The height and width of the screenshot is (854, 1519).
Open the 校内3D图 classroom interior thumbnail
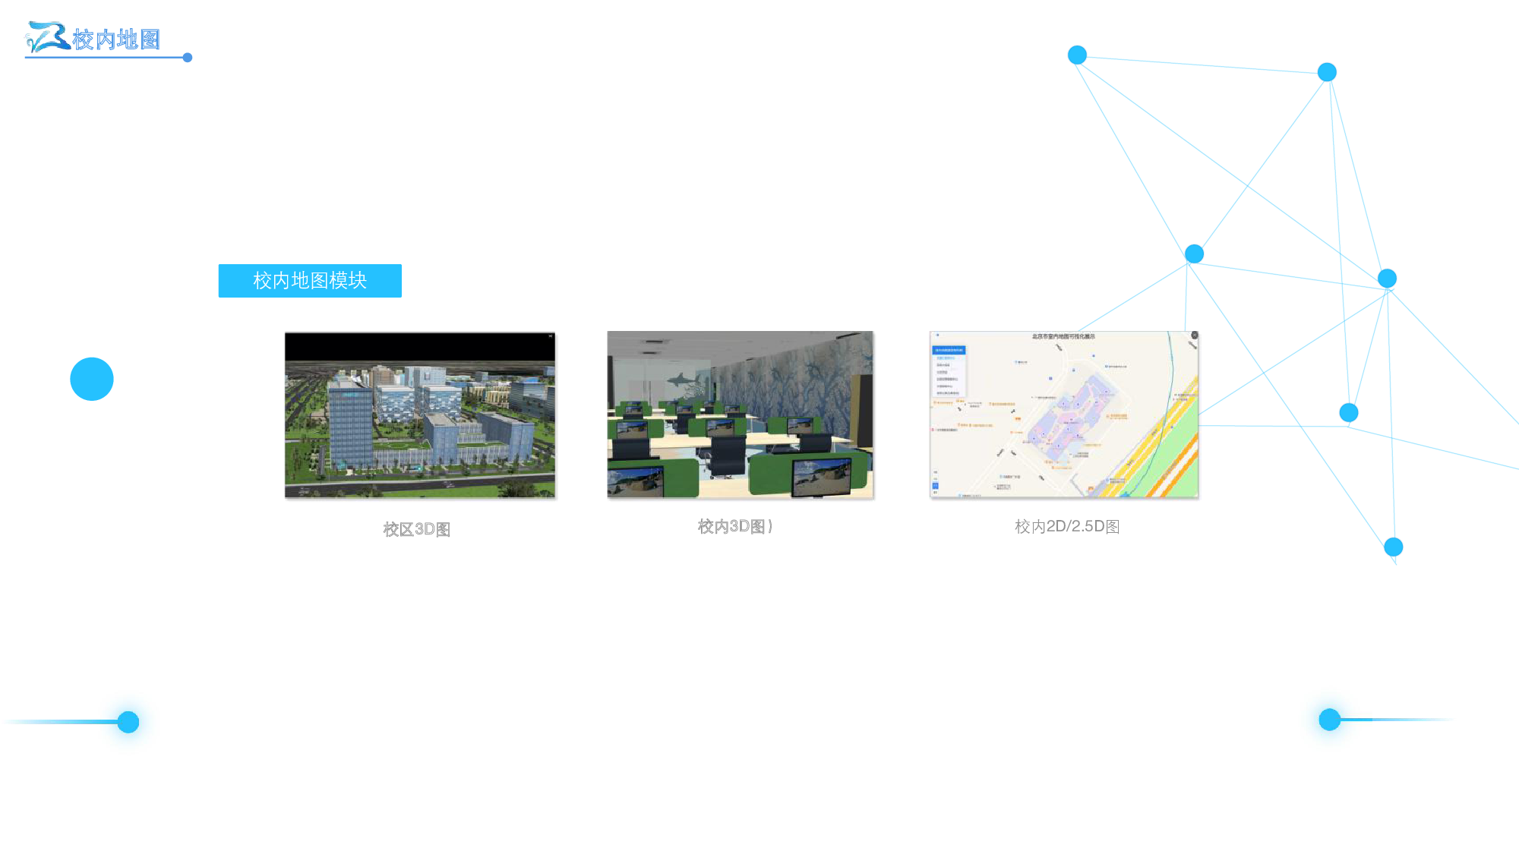pyautogui.click(x=741, y=414)
